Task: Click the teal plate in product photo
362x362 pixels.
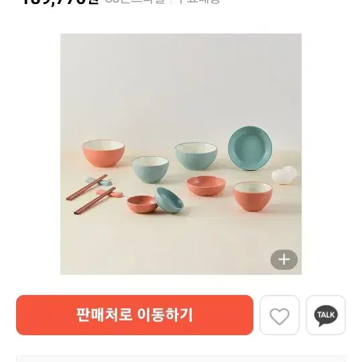Action: [250, 148]
